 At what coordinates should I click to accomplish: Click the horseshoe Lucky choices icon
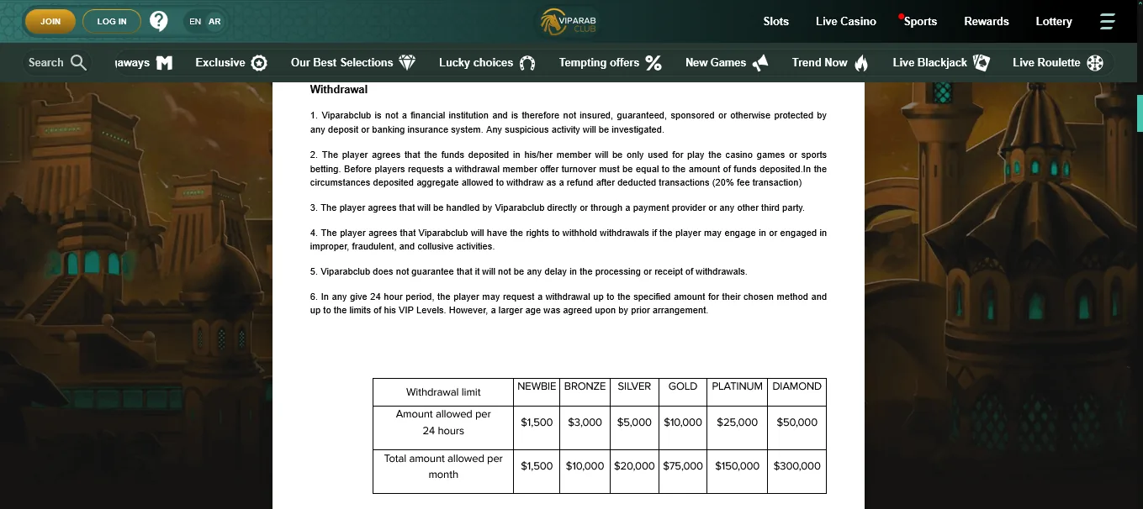coord(527,63)
